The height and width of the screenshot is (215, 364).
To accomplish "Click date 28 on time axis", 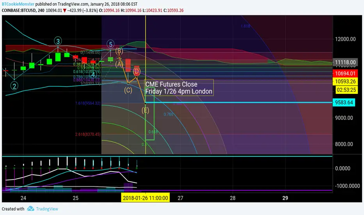I will [233, 198].
